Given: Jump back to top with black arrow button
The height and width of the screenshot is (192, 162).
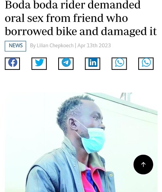Looking at the screenshot, I should [143, 164].
